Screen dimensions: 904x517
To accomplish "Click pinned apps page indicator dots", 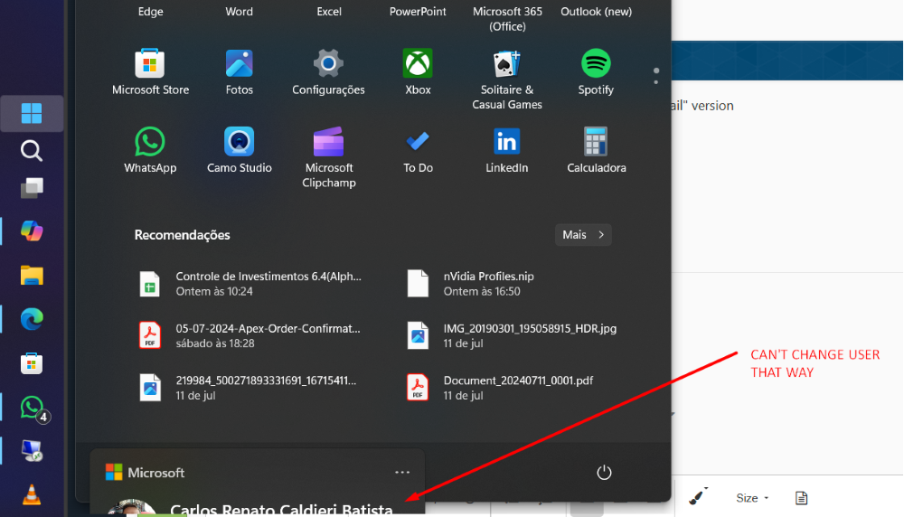I will pos(655,76).
